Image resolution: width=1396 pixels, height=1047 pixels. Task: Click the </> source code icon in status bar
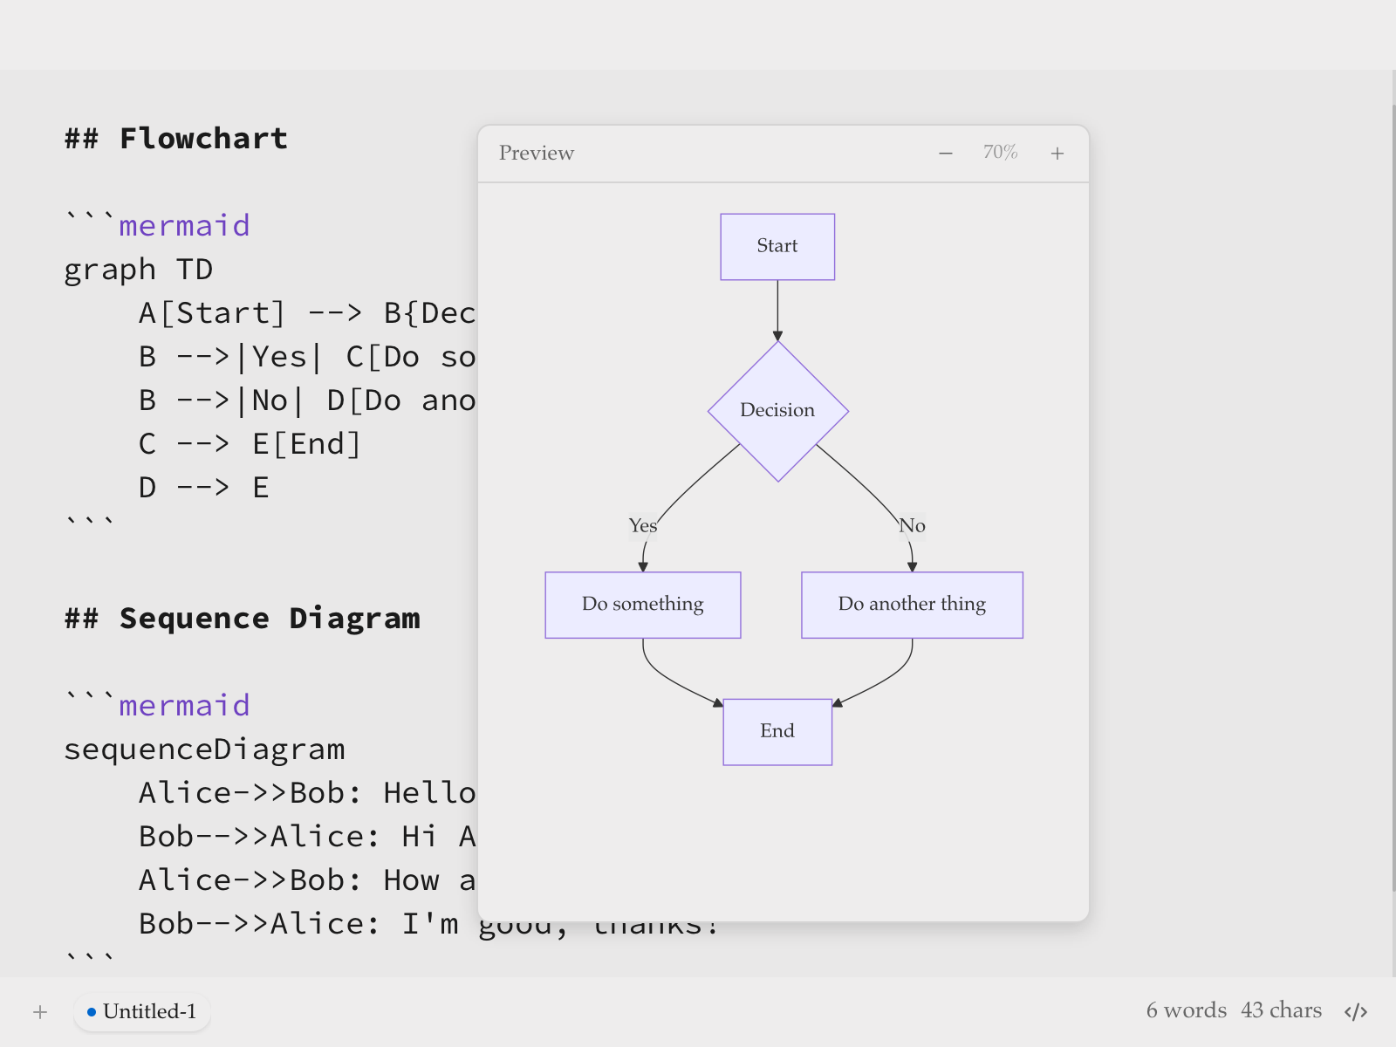tap(1355, 1011)
